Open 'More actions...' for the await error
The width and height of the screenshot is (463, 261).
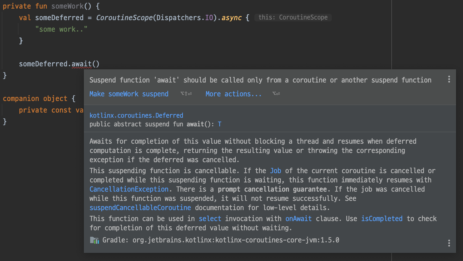point(233,94)
